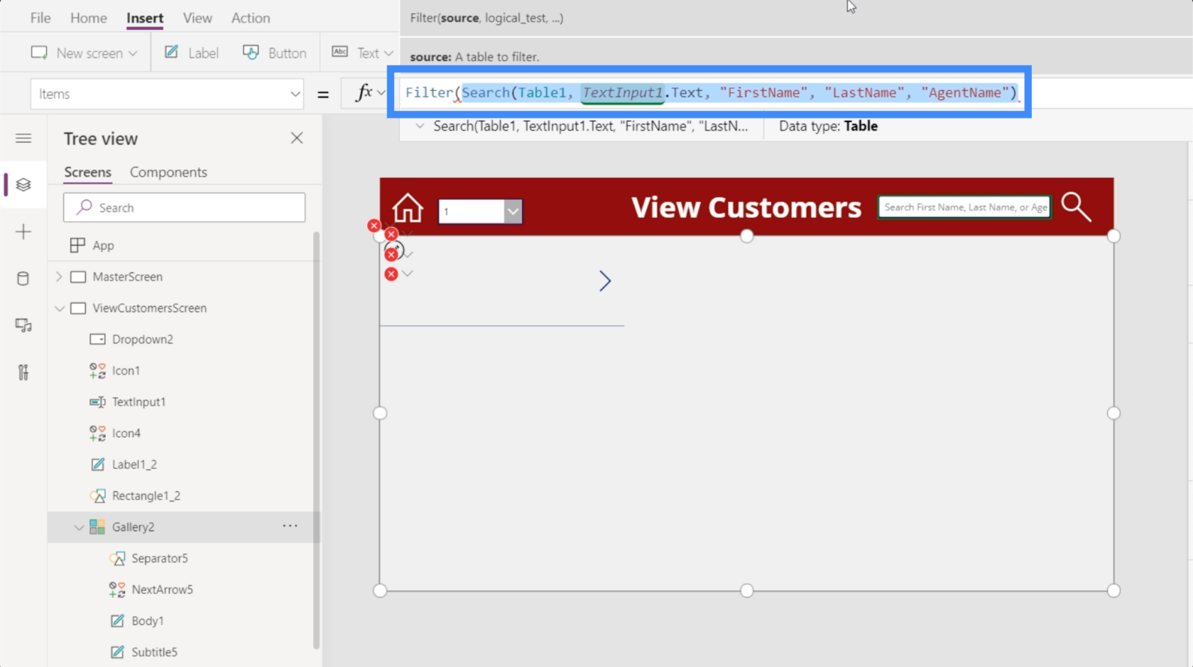The image size is (1193, 667).
Task: Expand the MasterScreen node
Action: [59, 277]
